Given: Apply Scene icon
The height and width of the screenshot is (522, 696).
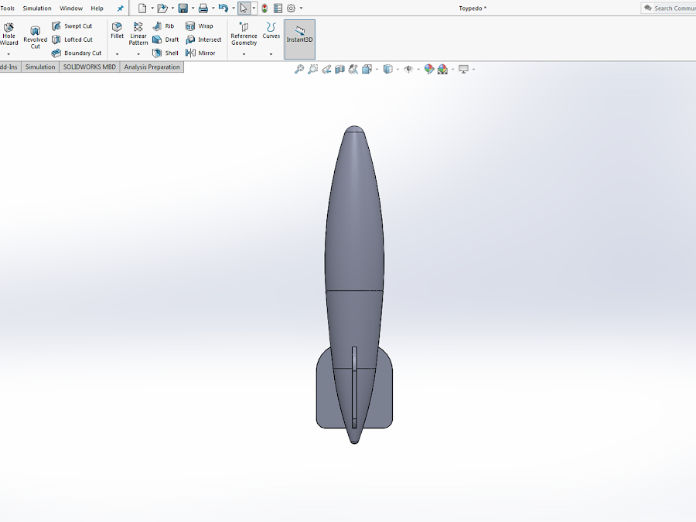Looking at the screenshot, I should (x=442, y=70).
